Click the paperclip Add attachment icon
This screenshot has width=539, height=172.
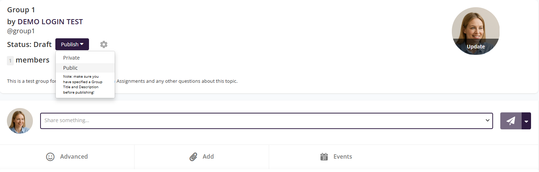click(x=194, y=157)
